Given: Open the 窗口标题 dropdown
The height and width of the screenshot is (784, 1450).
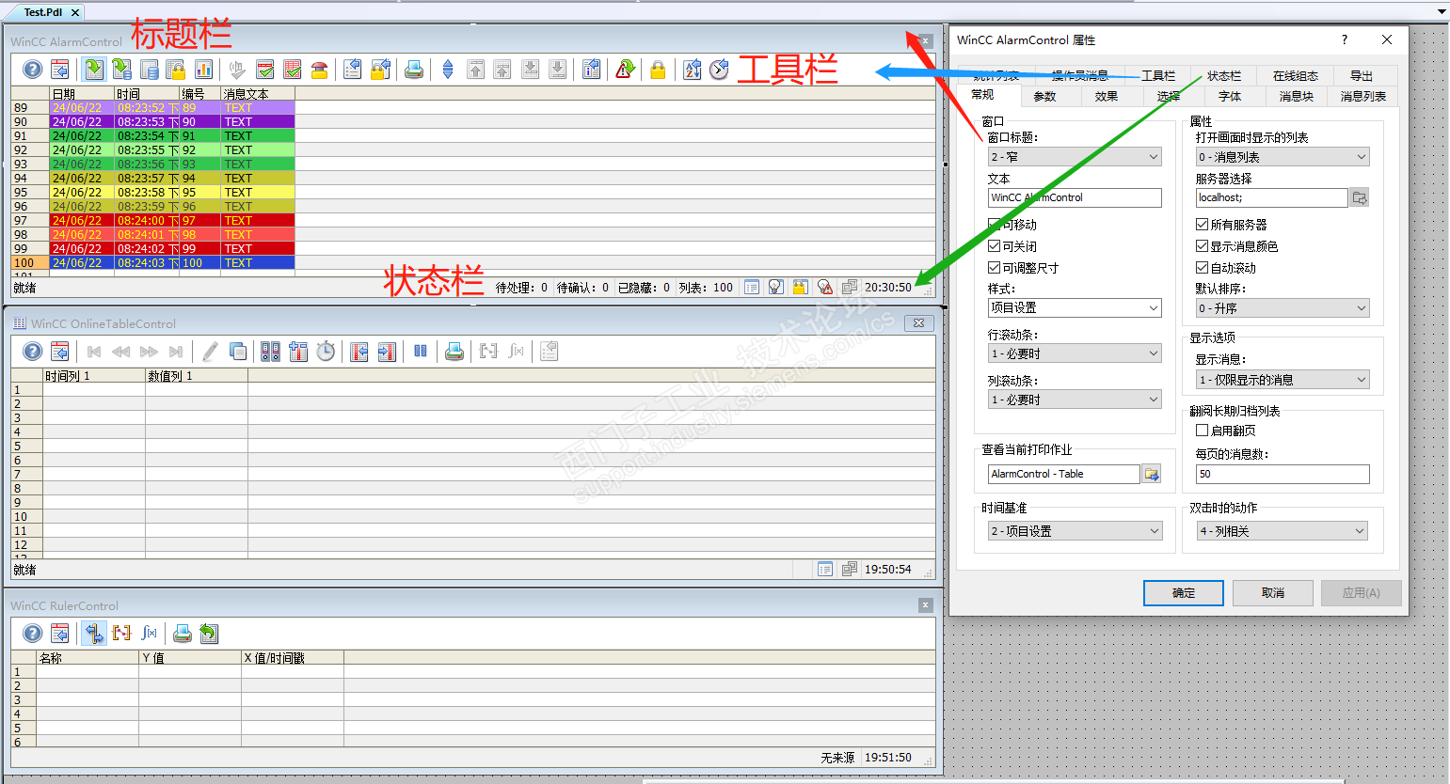Looking at the screenshot, I should pos(1075,157).
